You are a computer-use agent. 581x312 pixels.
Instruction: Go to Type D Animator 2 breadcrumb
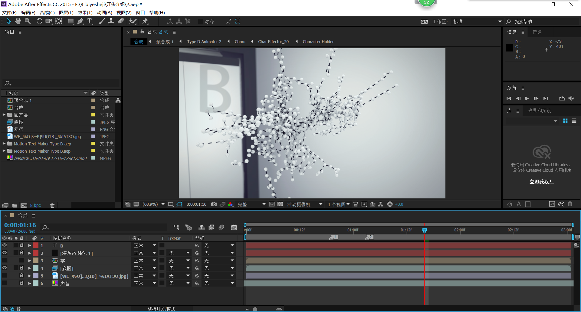click(204, 41)
